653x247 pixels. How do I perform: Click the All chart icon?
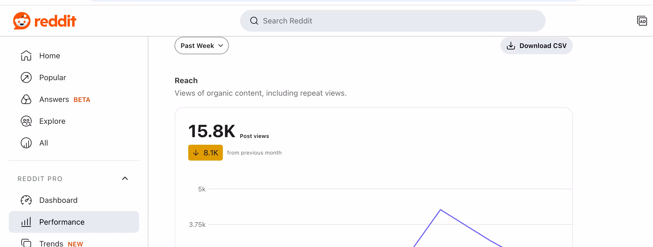[26, 143]
